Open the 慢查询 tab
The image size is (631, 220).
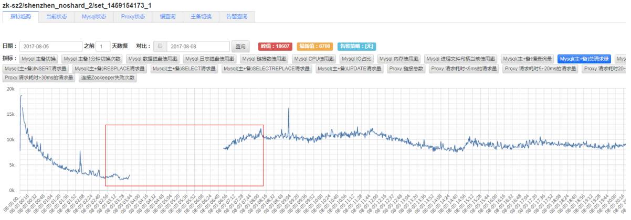click(167, 16)
